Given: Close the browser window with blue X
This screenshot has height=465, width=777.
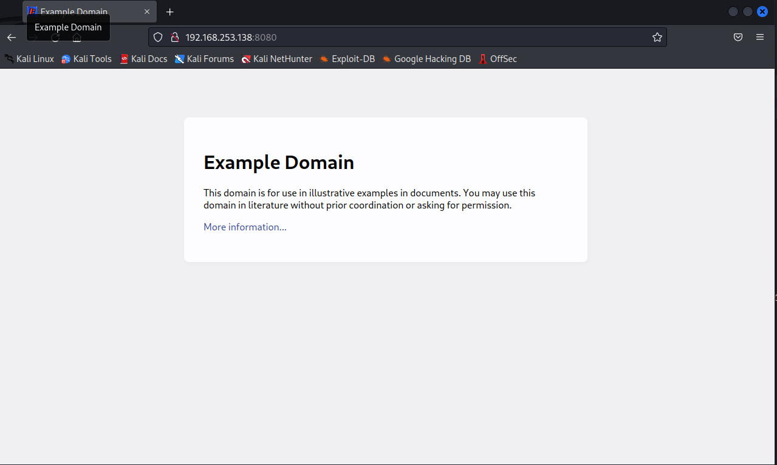Looking at the screenshot, I should point(762,12).
